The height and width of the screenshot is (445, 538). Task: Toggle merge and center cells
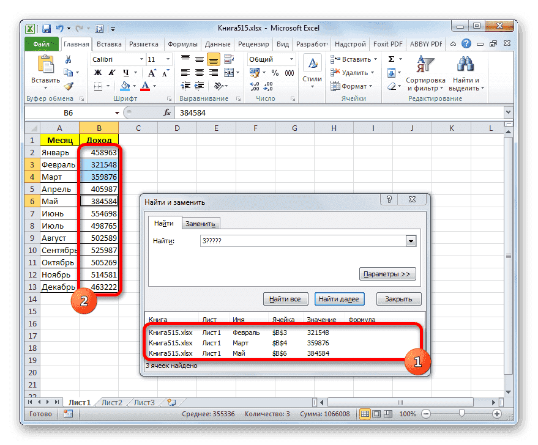[x=228, y=72]
